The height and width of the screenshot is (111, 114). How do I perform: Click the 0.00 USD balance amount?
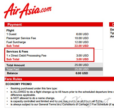(82, 73)
